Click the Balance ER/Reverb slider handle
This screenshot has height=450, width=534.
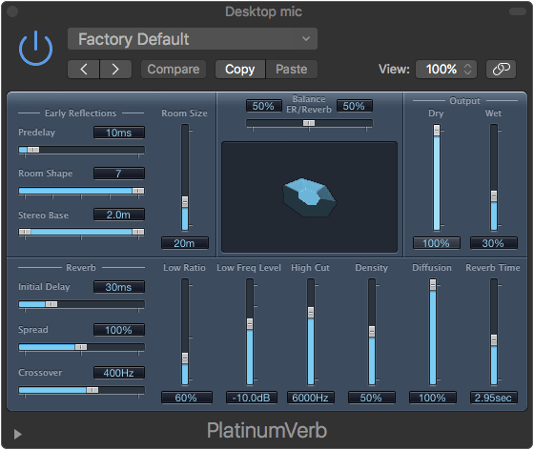pyautogui.click(x=309, y=123)
